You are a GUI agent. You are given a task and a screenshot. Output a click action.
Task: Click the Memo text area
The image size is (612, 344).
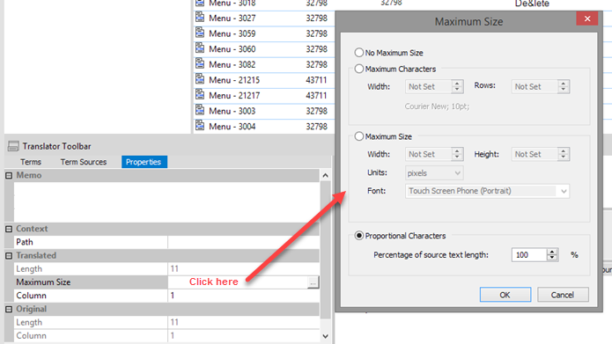pyautogui.click(x=166, y=202)
